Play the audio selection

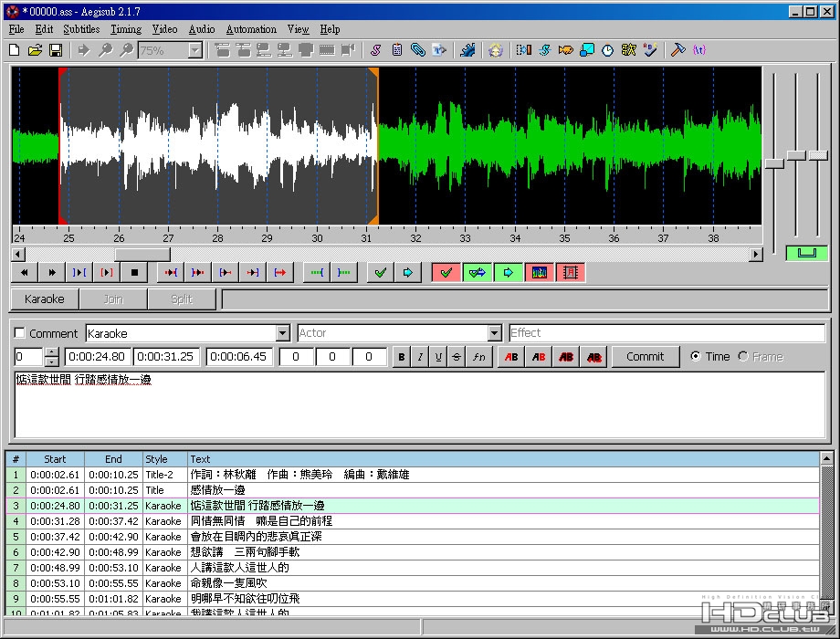(79, 273)
